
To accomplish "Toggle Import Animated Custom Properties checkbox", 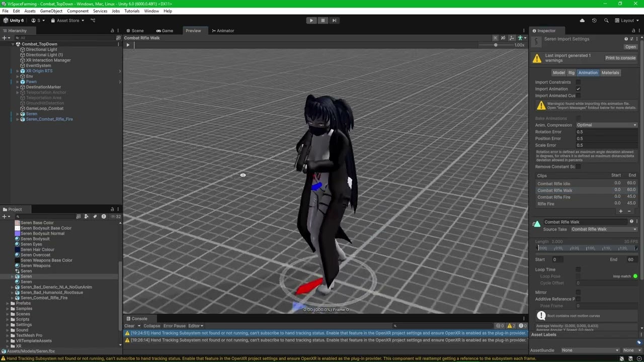I will (578, 96).
